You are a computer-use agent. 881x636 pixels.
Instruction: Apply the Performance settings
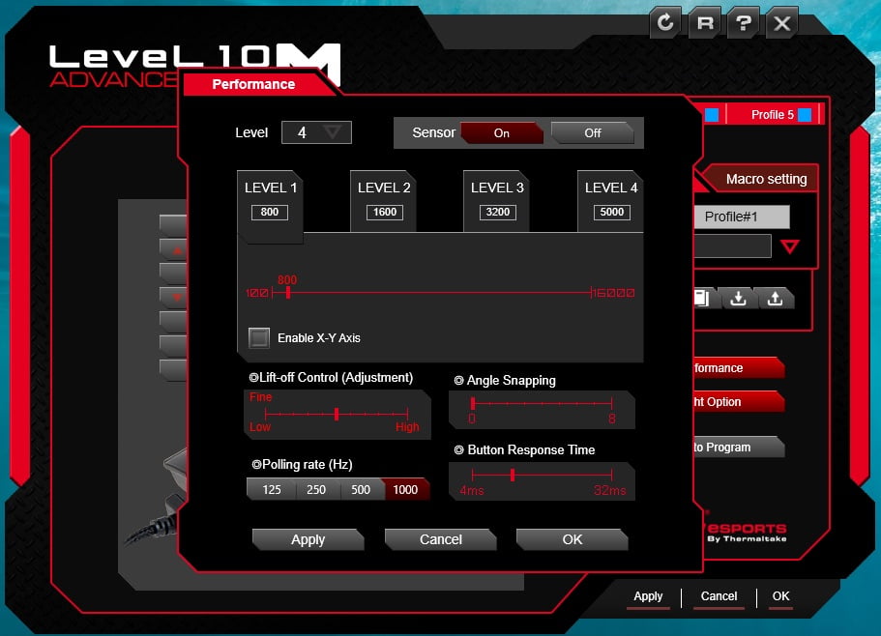click(x=308, y=539)
